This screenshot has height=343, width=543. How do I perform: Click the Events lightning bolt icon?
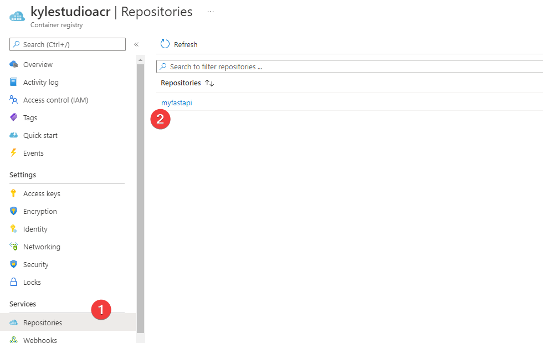[13, 153]
